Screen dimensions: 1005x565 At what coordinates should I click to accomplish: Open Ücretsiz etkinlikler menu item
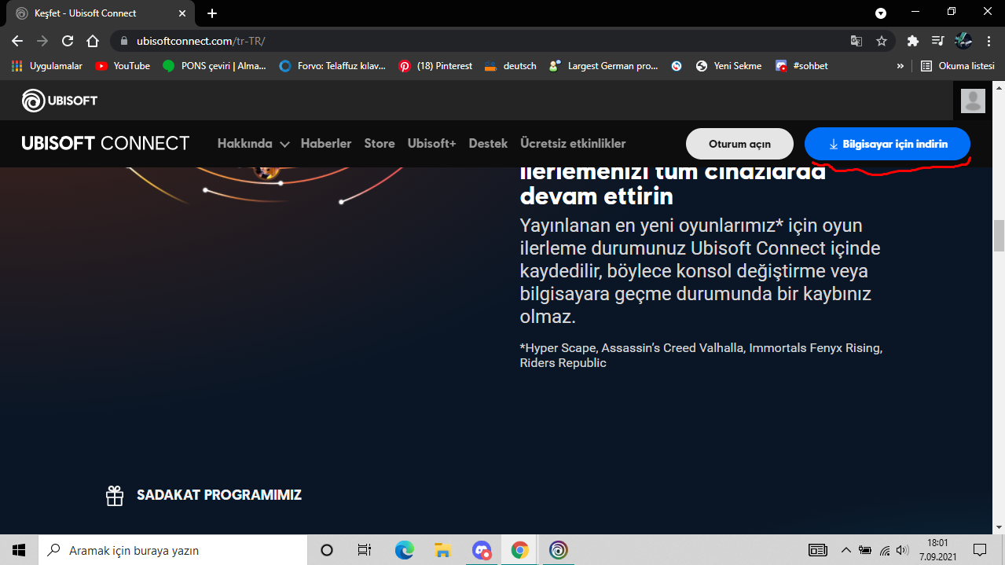click(573, 144)
